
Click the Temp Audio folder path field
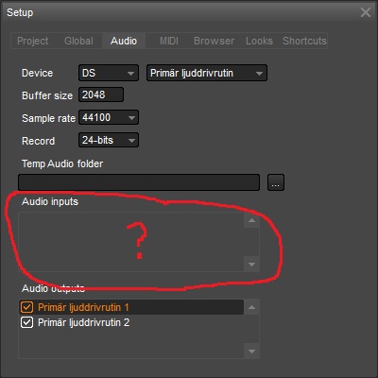139,182
